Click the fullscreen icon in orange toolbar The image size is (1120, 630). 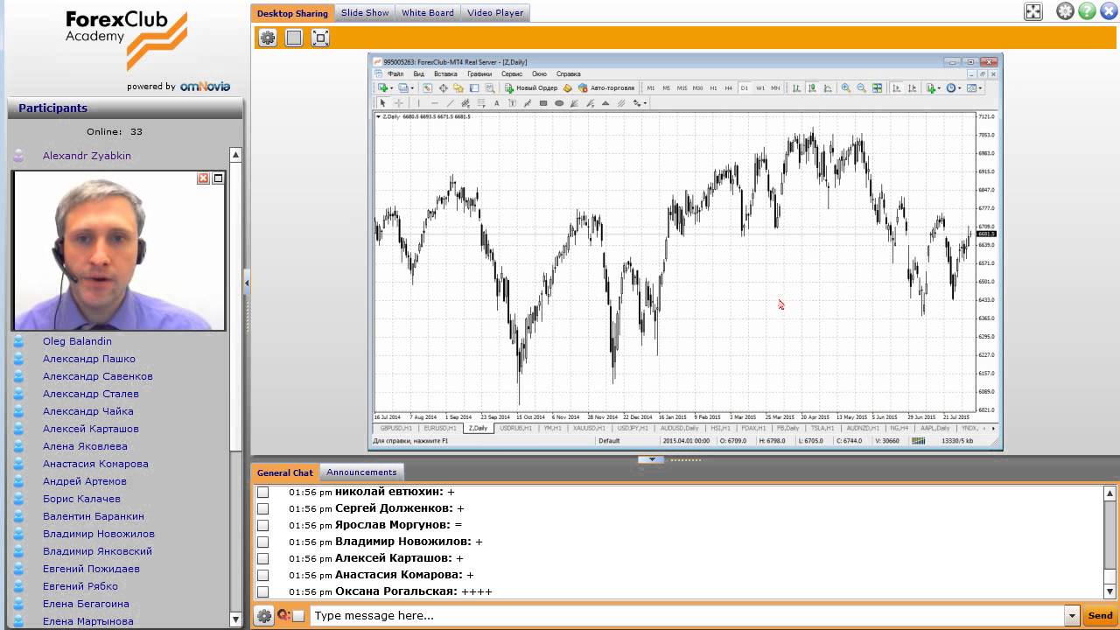point(320,38)
